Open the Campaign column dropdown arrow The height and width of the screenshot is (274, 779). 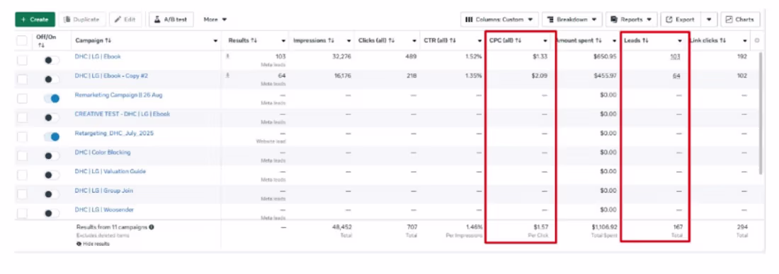point(215,41)
